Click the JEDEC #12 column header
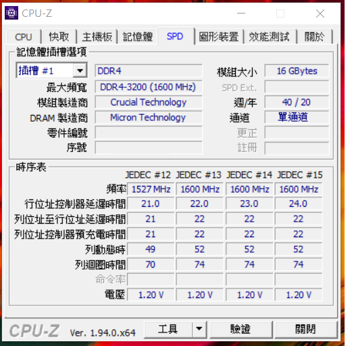Screen dimensions: 352x346 point(148,175)
